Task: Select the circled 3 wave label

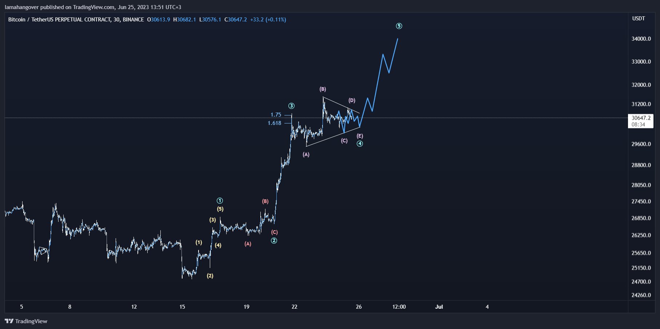Action: pyautogui.click(x=292, y=106)
